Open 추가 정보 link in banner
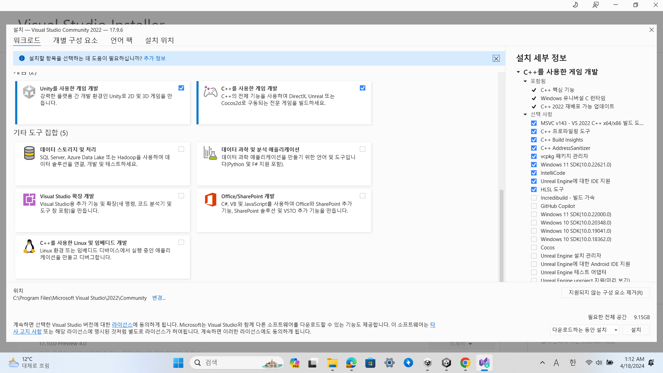The height and width of the screenshot is (373, 663). (x=154, y=58)
